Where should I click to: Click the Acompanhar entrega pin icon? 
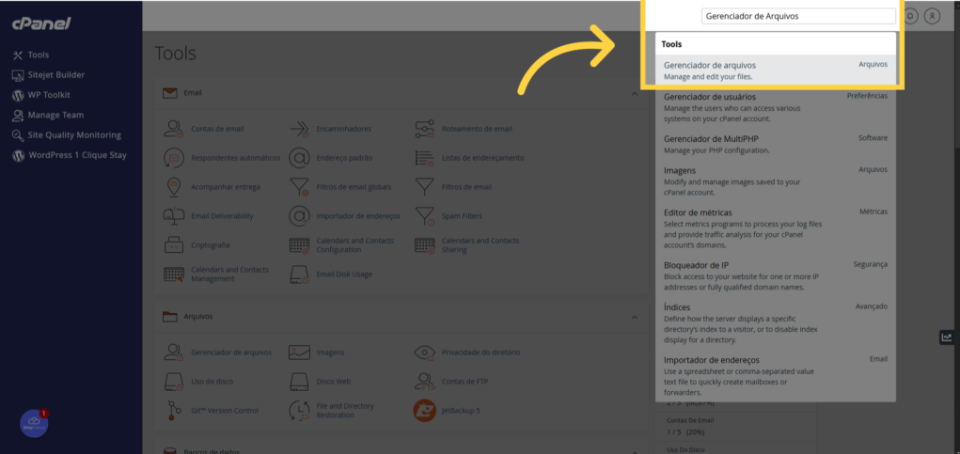(x=174, y=187)
